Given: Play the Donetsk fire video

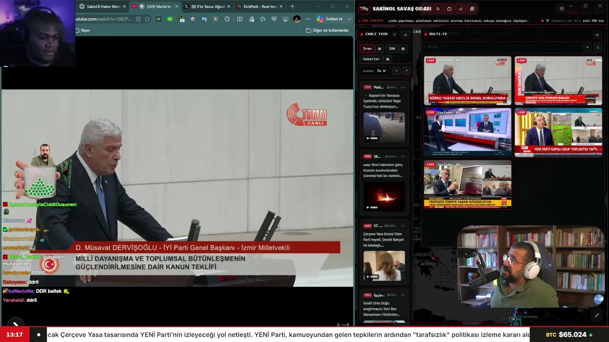Looking at the screenshot, I should click(x=384, y=196).
